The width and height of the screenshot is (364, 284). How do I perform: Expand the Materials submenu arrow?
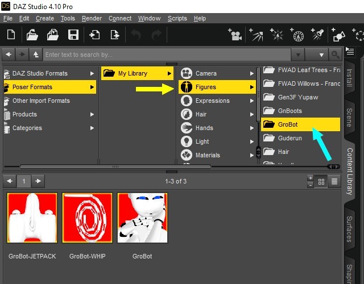[x=252, y=155]
